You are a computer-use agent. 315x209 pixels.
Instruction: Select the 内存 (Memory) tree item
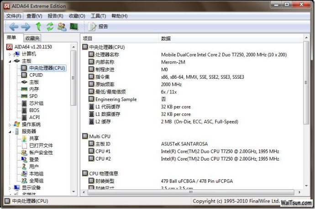tap(34, 89)
